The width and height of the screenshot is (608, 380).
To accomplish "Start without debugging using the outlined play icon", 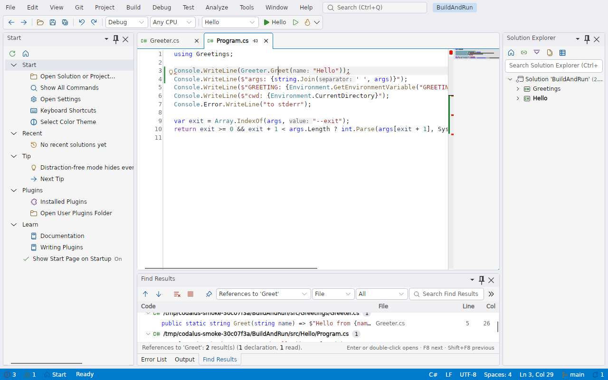I will point(295,22).
